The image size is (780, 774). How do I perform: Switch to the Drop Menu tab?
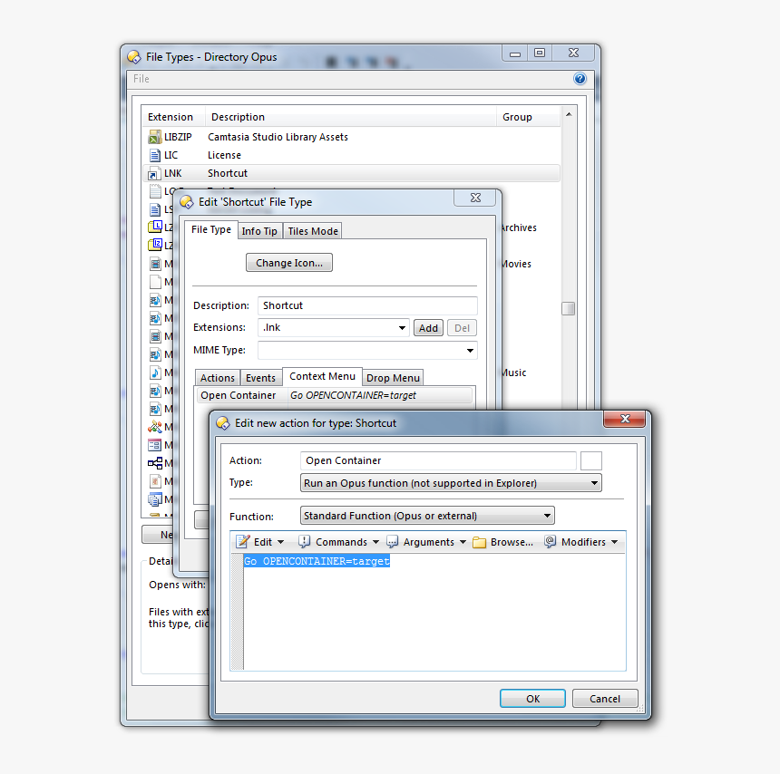(x=393, y=378)
